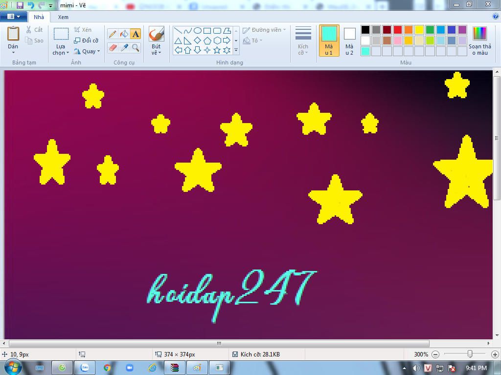Click the horizontal scrollbar thumb
This screenshot has height=375, width=501.
pyautogui.click(x=219, y=343)
